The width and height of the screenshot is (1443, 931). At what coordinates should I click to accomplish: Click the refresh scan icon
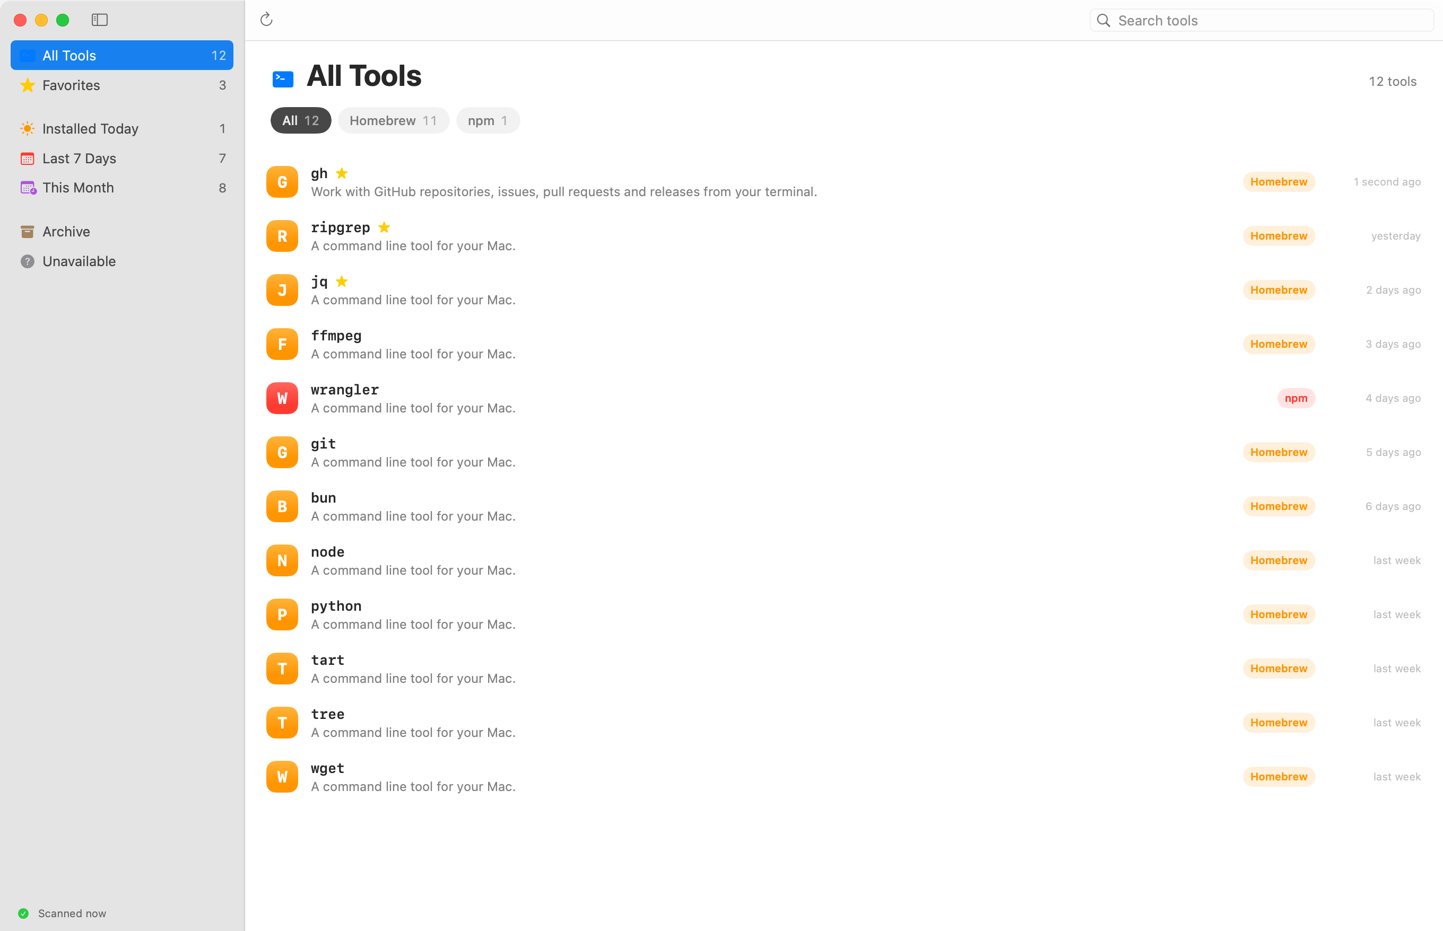coord(266,20)
